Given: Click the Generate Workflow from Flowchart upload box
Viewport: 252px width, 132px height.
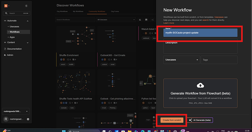Looking at the screenshot, I should tap(201, 93).
